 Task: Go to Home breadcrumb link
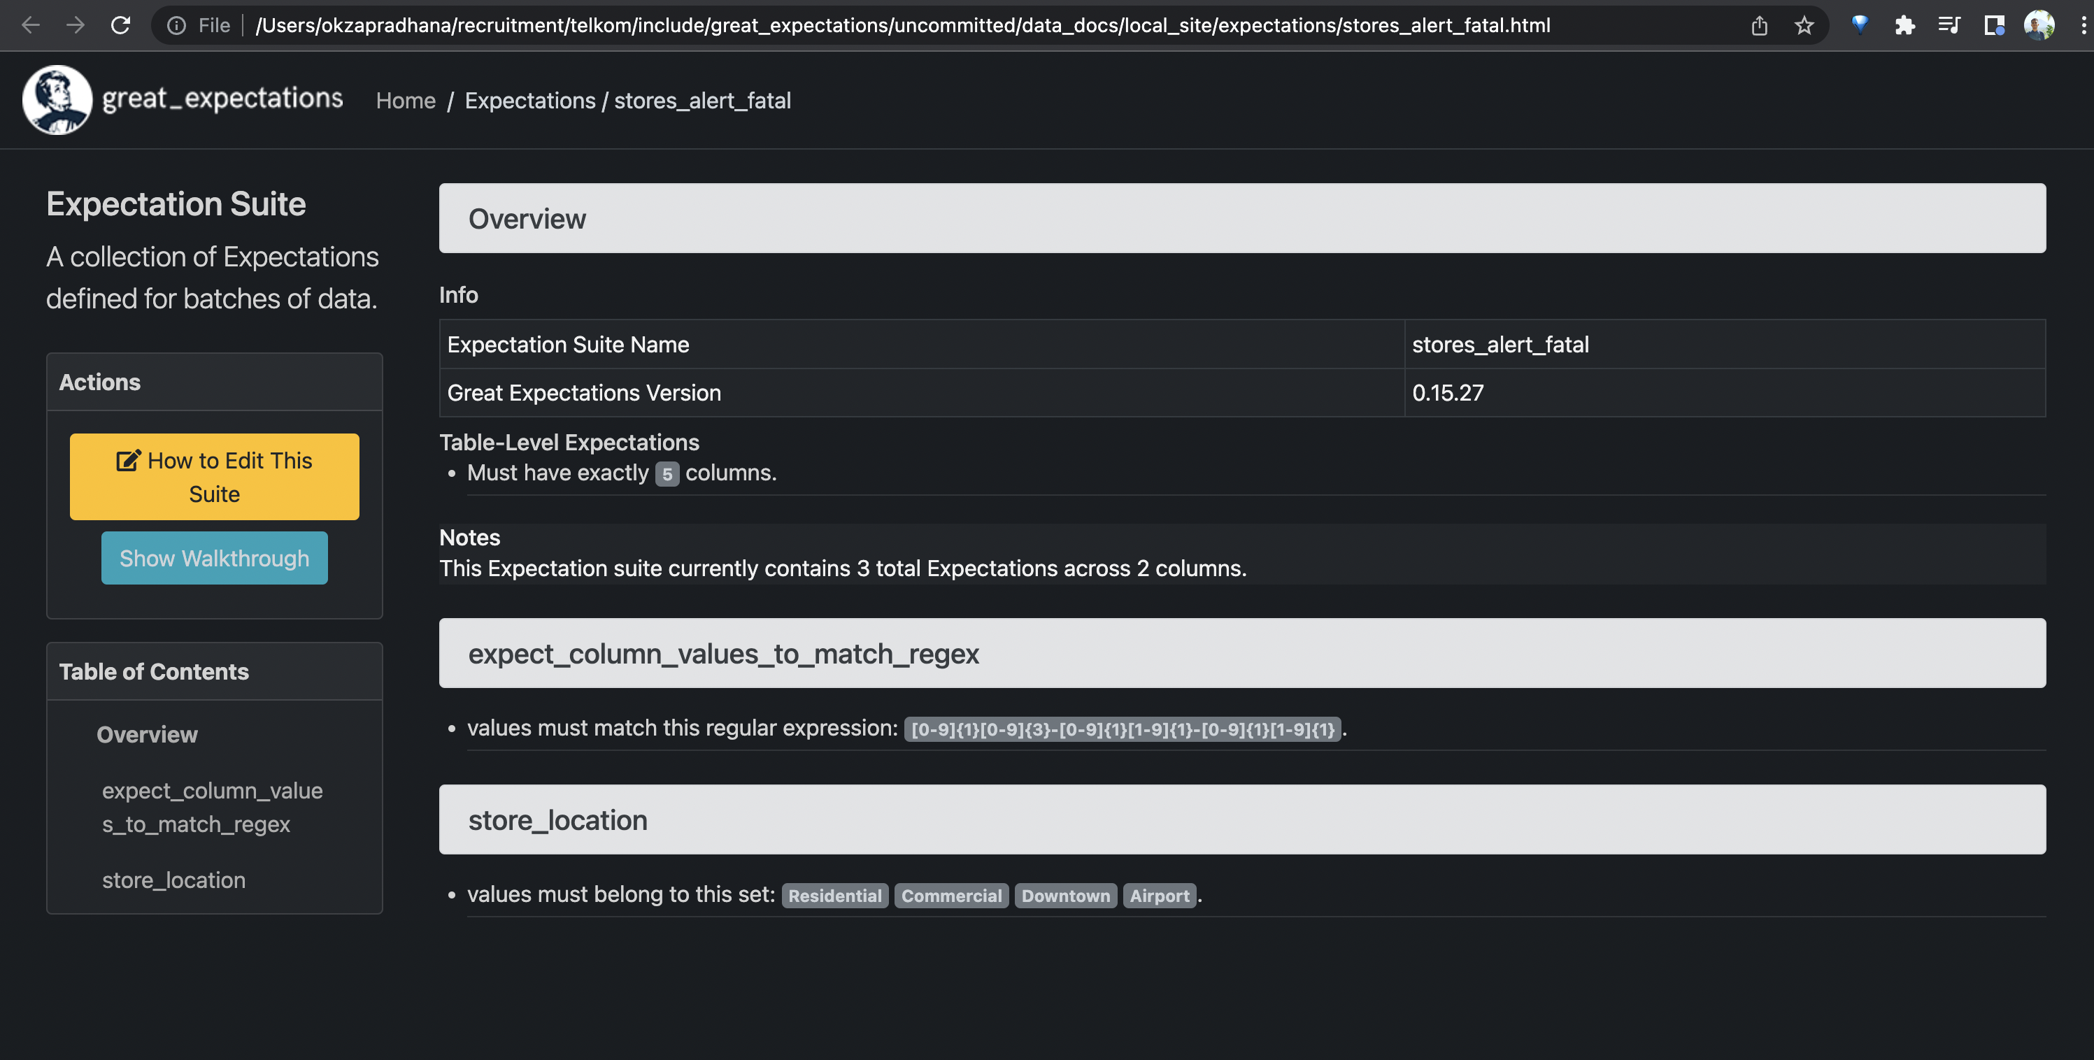point(406,101)
